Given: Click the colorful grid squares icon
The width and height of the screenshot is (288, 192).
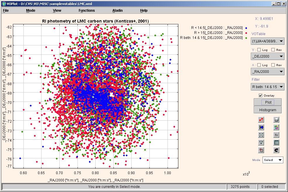Looking at the screenshot, I should pos(276,127).
